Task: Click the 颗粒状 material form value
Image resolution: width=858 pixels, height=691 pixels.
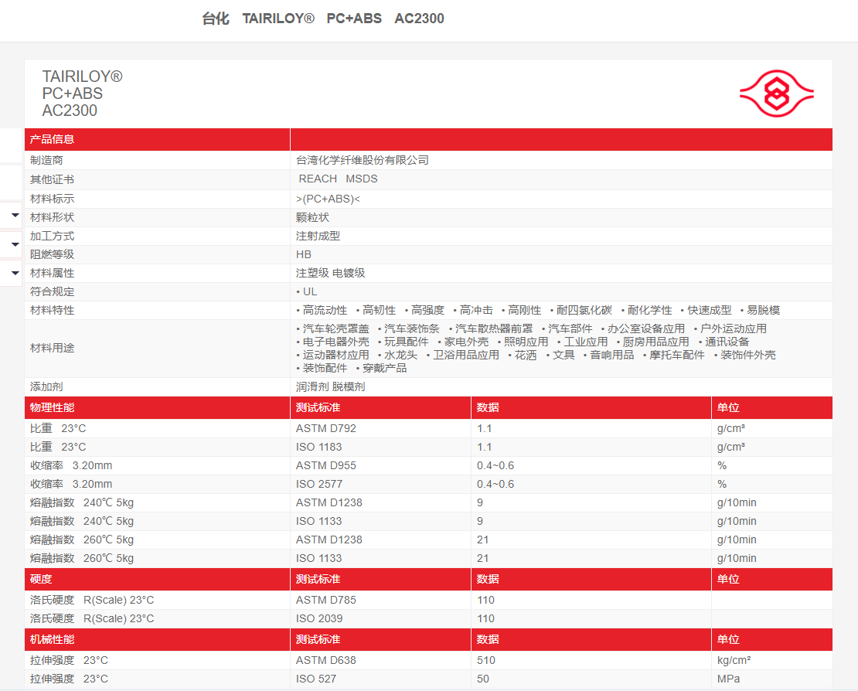Action: 312,218
